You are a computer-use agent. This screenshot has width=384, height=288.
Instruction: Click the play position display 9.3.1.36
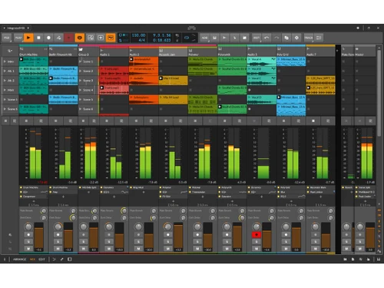point(161,35)
